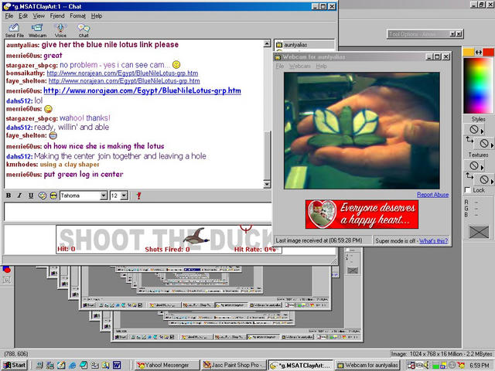Toggle Underline text formatting in chat
This screenshot has width=495, height=371.
(x=31, y=196)
